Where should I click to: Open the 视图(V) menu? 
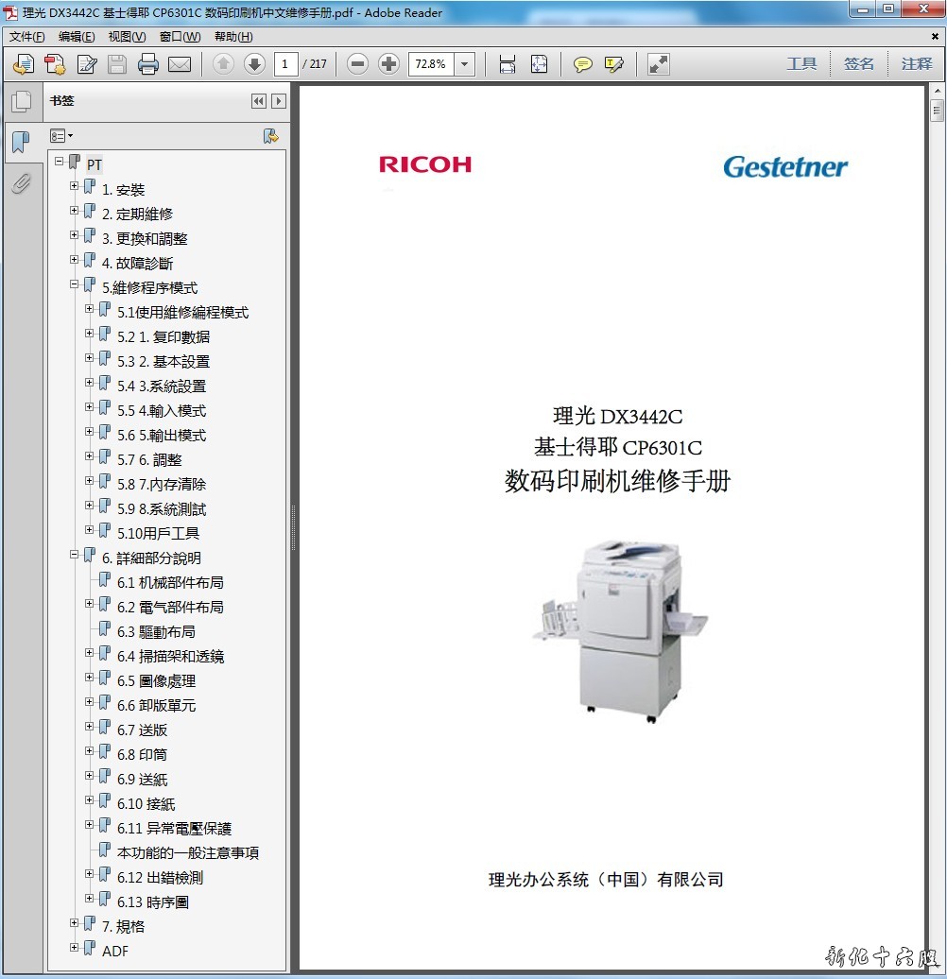(127, 37)
